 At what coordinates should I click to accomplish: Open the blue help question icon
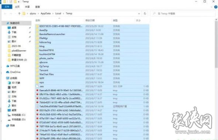click(216, 7)
